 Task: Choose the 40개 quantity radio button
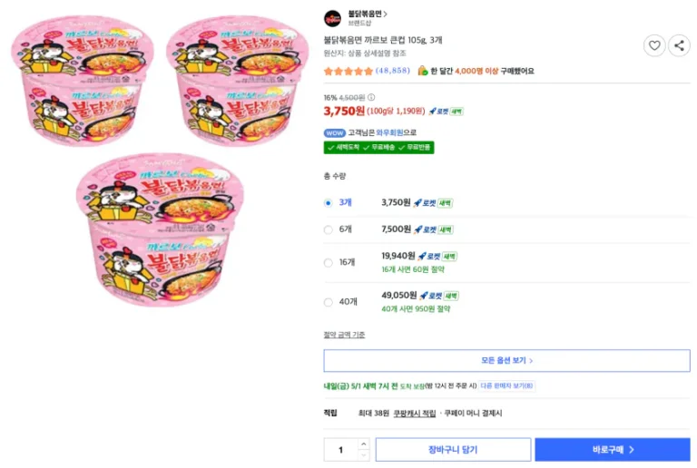(x=329, y=302)
